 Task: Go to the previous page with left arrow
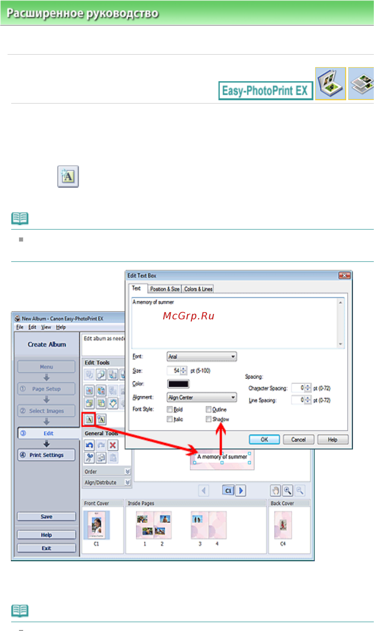[x=204, y=491]
